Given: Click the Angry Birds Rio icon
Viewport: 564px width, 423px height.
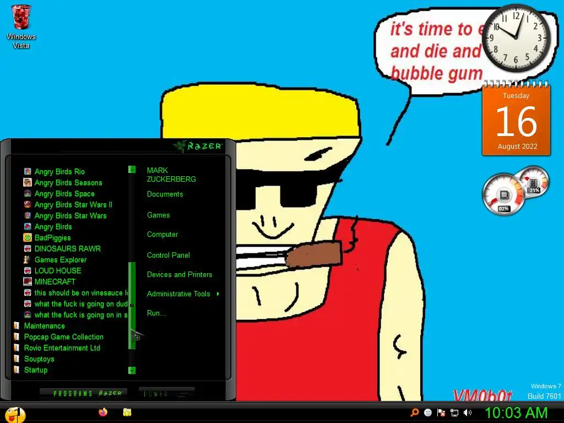Looking at the screenshot, I should tap(28, 171).
